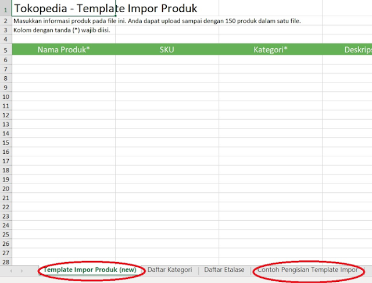The image size is (372, 283).
Task: Click the empty SKU cell in row 6
Action: tap(167, 60)
